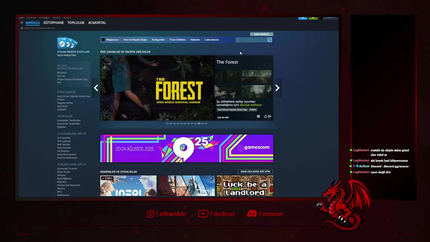Switch to the KÜTÜPHANE tab
Image resolution: width=430 pixels, height=242 pixels.
pos(53,23)
